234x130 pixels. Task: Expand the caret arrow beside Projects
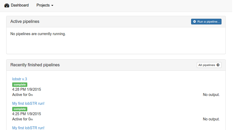click(x=52, y=5)
